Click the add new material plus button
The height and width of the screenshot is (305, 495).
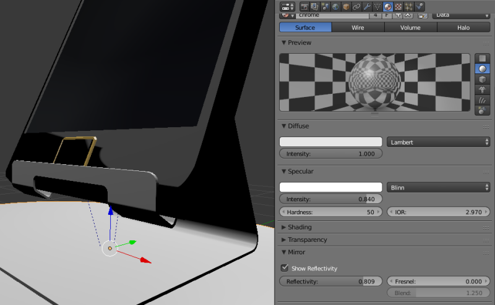[x=398, y=14]
